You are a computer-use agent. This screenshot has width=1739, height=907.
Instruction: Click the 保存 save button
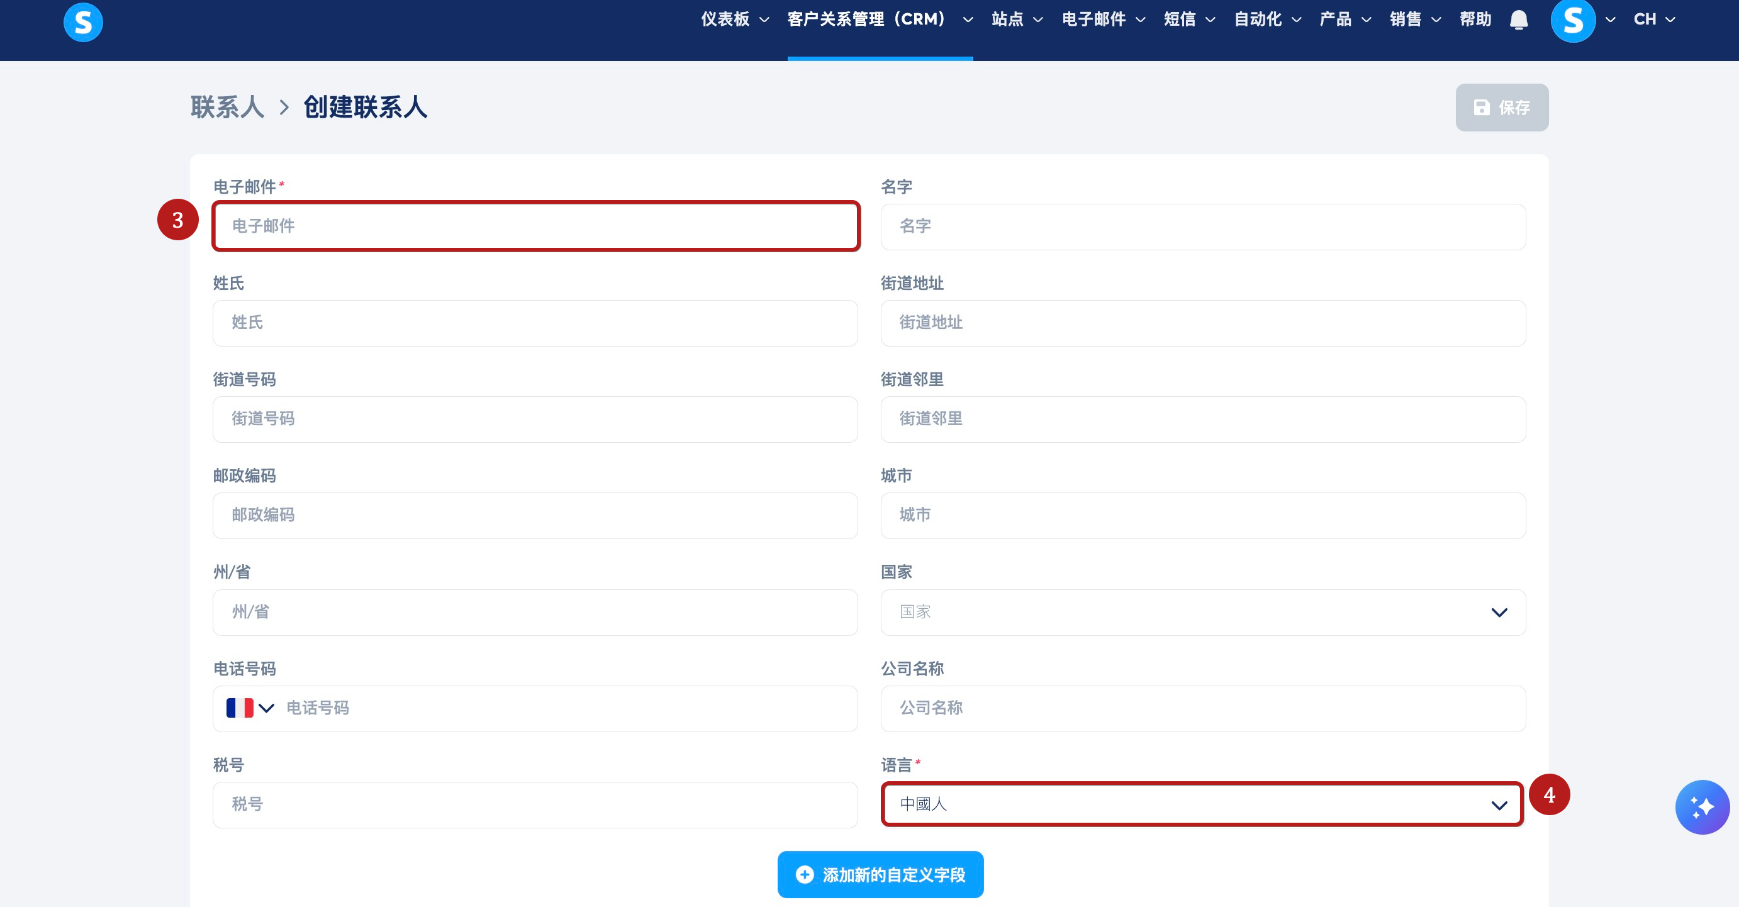[x=1501, y=108]
